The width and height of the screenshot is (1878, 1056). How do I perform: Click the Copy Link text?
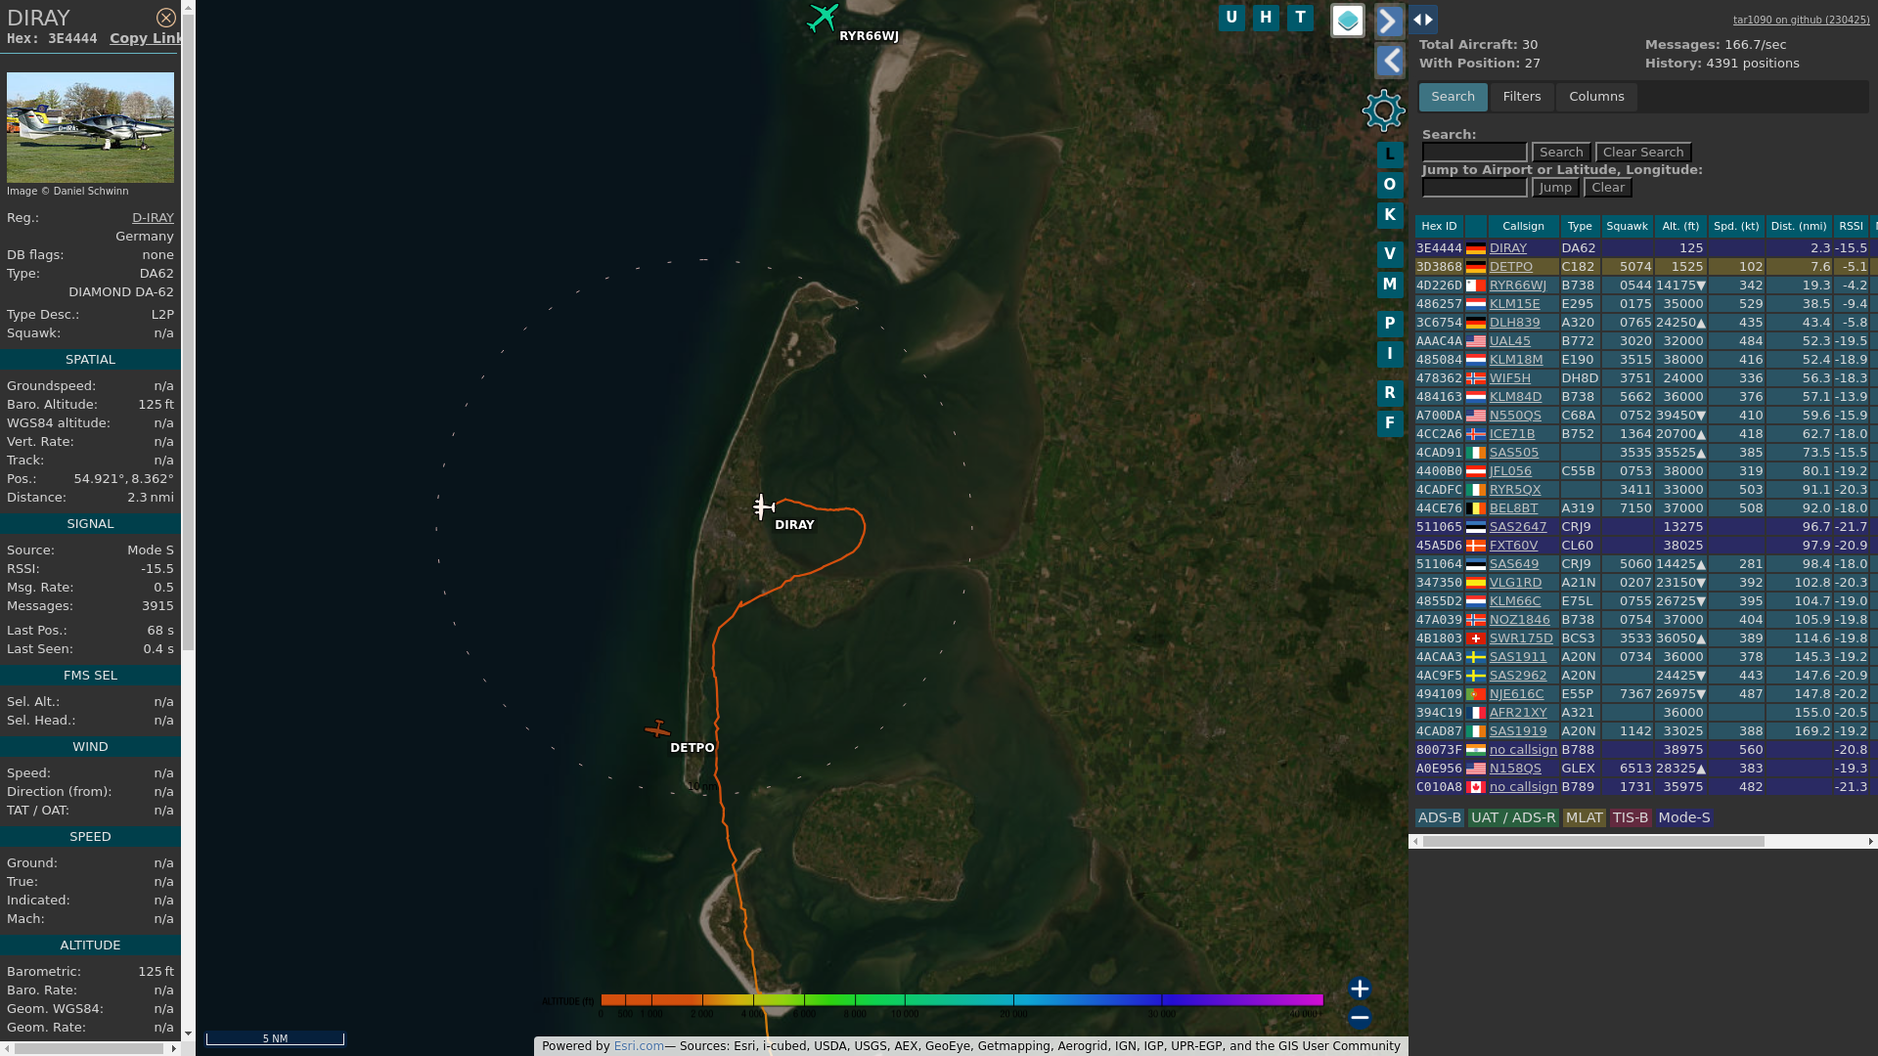pos(145,38)
